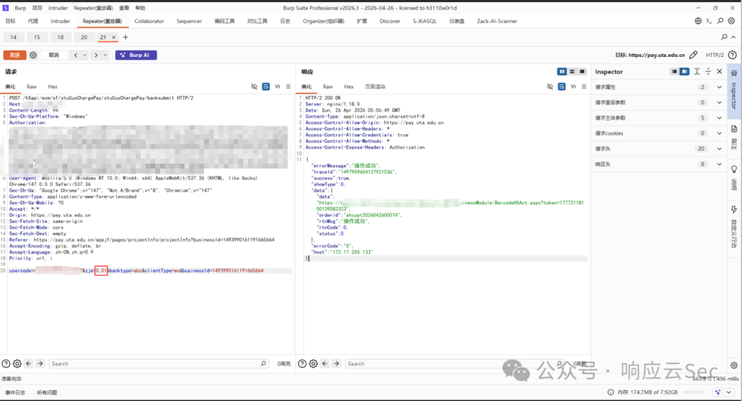Viewport: 742px width, 401px height.
Task: Open Repeater send settings gear icon
Action: click(33, 56)
